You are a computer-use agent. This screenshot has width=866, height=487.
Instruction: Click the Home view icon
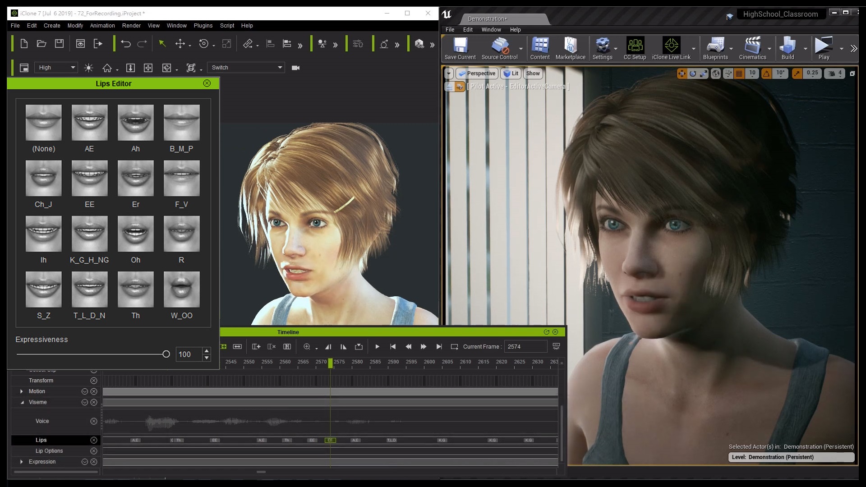pos(107,68)
